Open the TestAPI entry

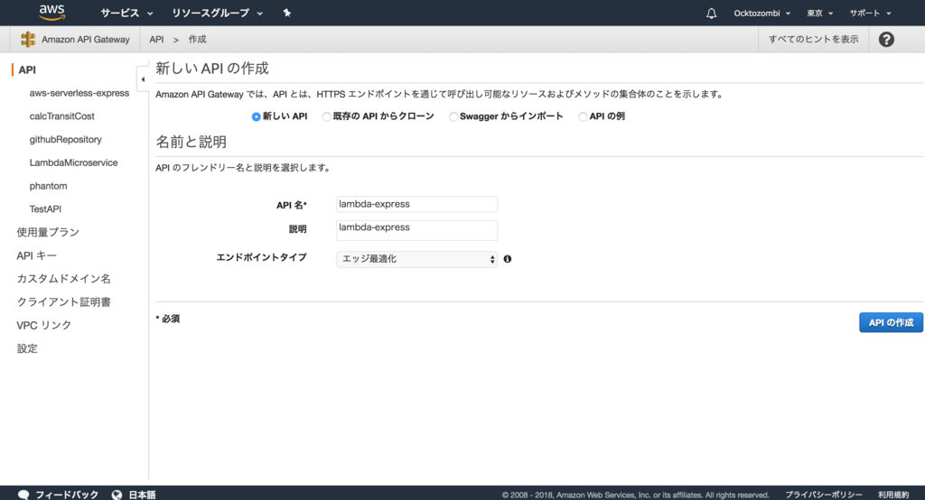click(45, 209)
